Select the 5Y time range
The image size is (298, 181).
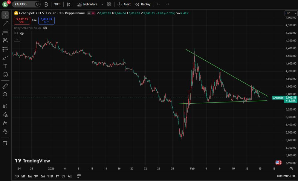pos(63,176)
